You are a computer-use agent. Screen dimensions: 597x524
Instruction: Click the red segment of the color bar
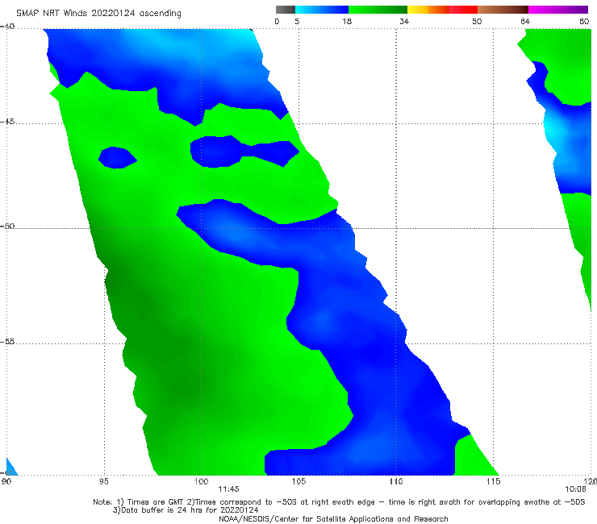(463, 10)
